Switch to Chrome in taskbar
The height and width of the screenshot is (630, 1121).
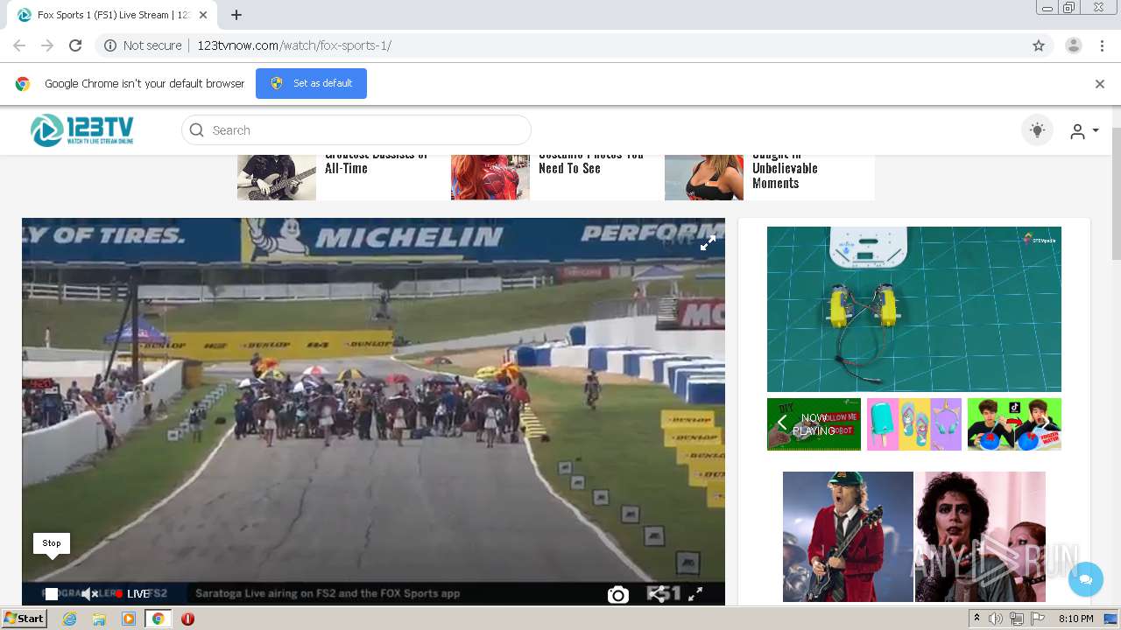pyautogui.click(x=158, y=619)
